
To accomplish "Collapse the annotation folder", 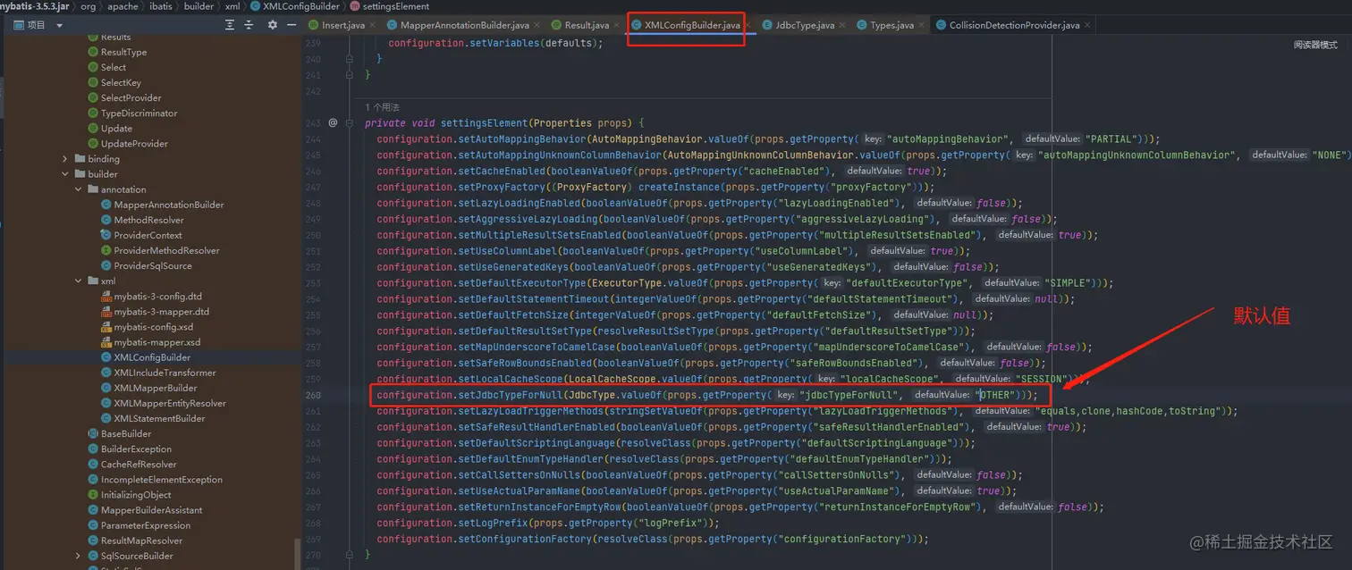I will click(x=79, y=189).
